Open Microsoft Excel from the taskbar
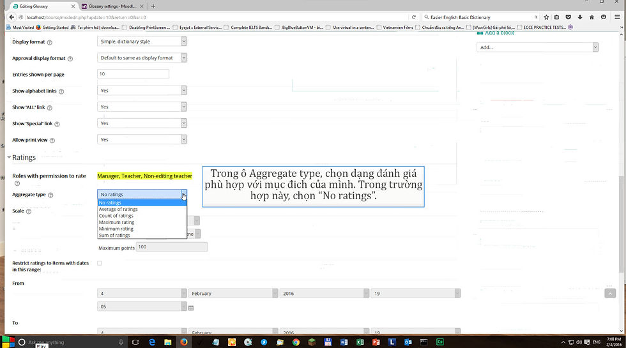 tap(360, 342)
